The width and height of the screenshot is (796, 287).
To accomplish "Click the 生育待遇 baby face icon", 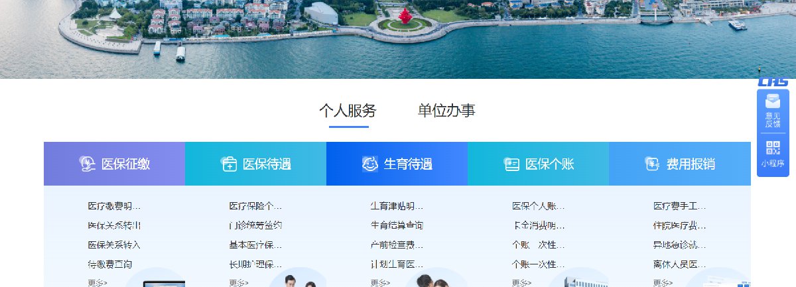I will tap(369, 164).
